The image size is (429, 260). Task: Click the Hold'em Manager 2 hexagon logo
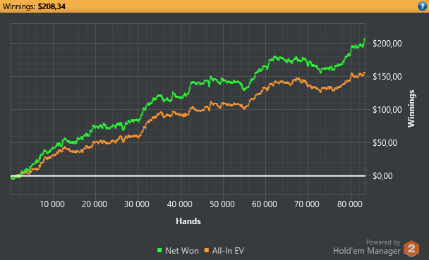[411, 249]
